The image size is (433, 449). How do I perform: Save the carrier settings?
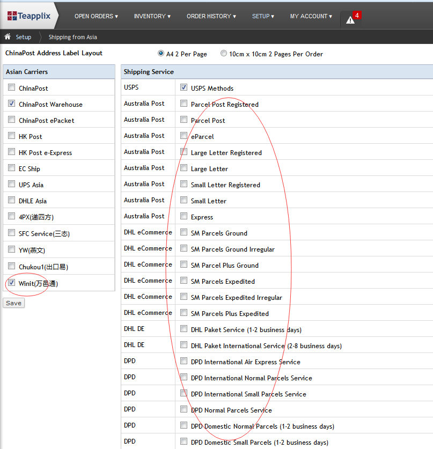(14, 303)
